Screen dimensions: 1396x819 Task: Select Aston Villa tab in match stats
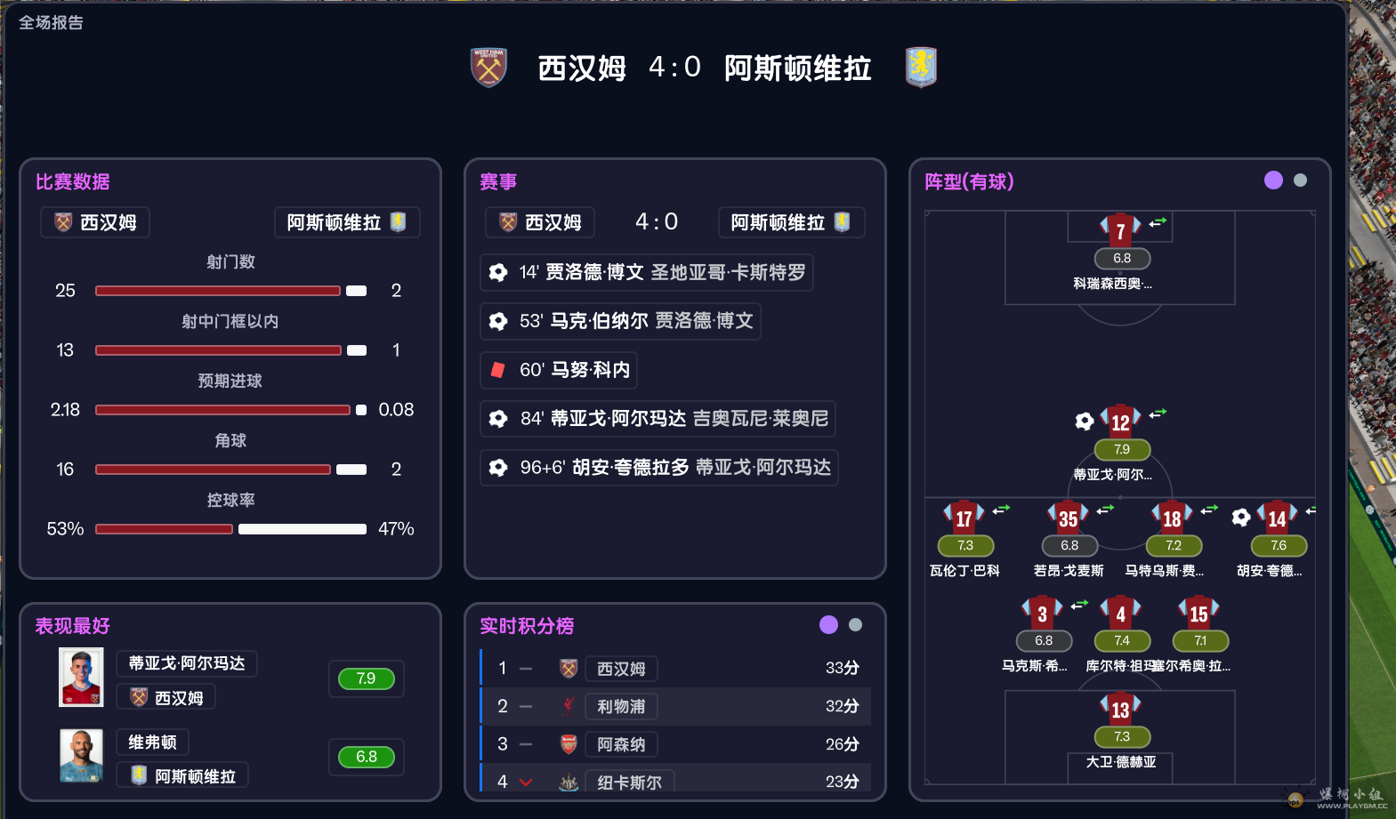[347, 222]
